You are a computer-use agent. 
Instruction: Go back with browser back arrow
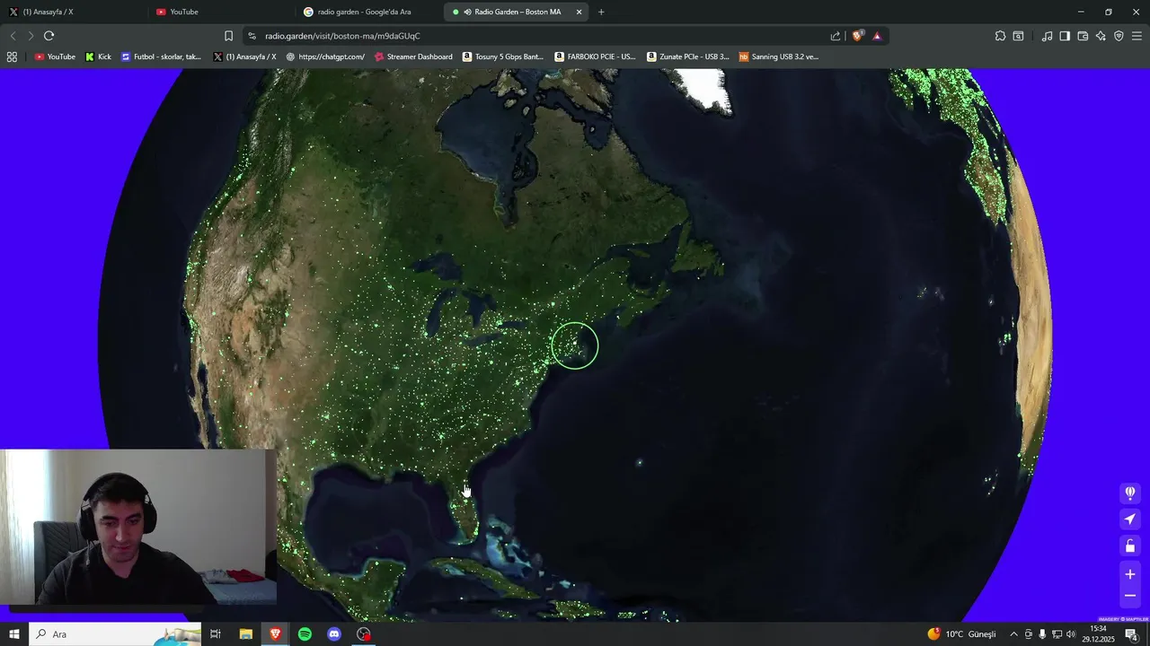13,36
